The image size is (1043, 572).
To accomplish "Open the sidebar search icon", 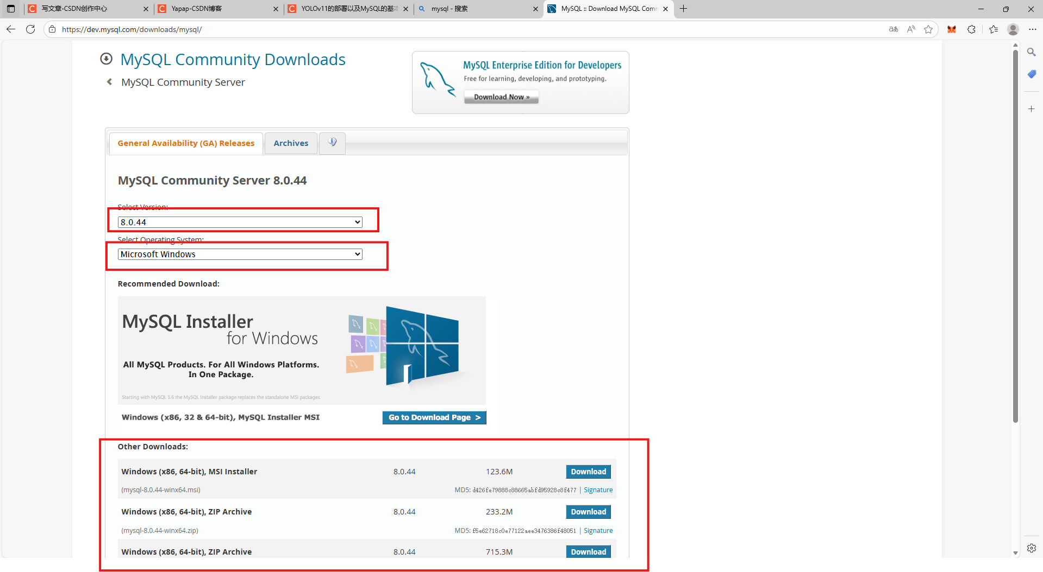I will tap(1031, 52).
